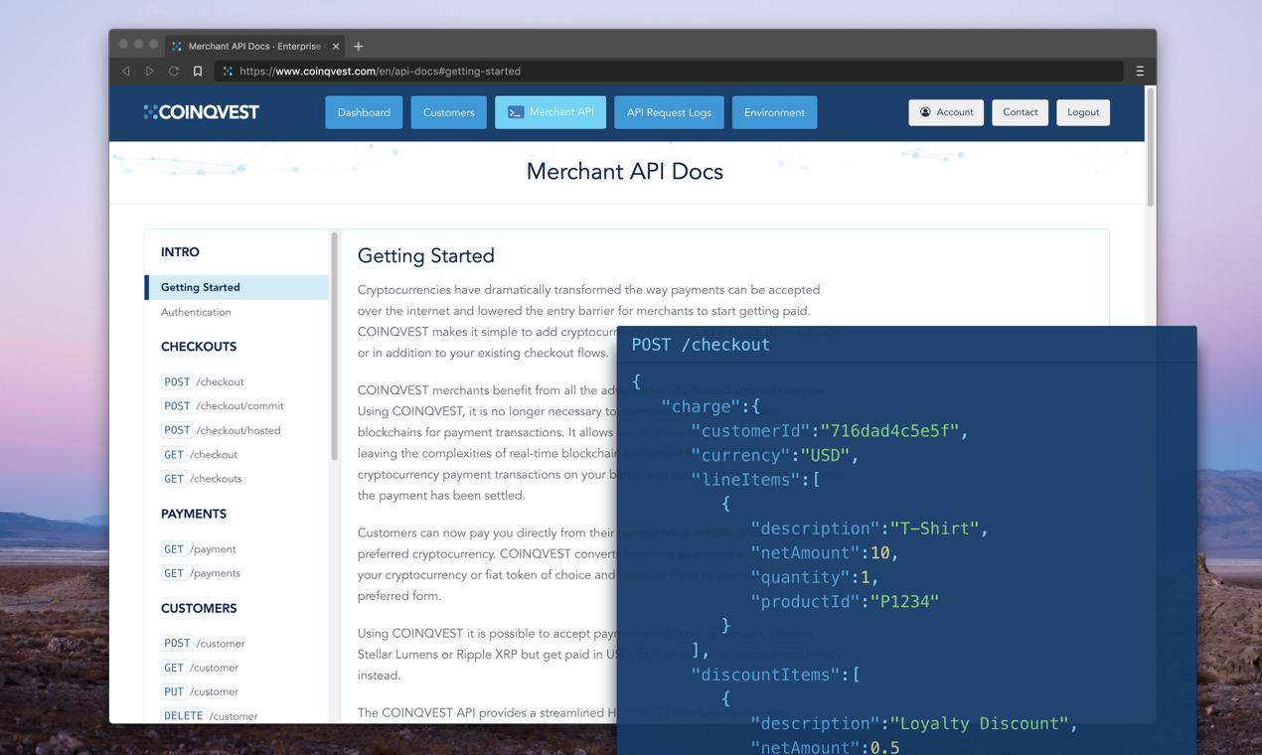Select the Merchant API Docs browser tab
Viewport: 1262px width, 755px height.
(255, 46)
